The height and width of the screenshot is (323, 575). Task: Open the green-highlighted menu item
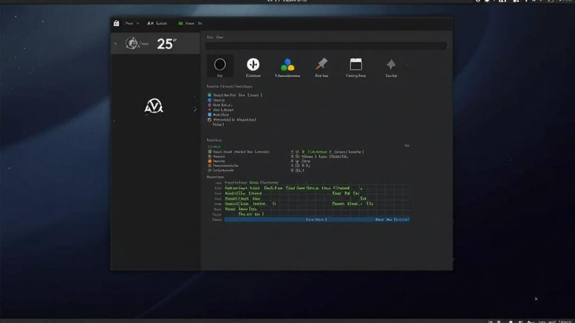(181, 24)
